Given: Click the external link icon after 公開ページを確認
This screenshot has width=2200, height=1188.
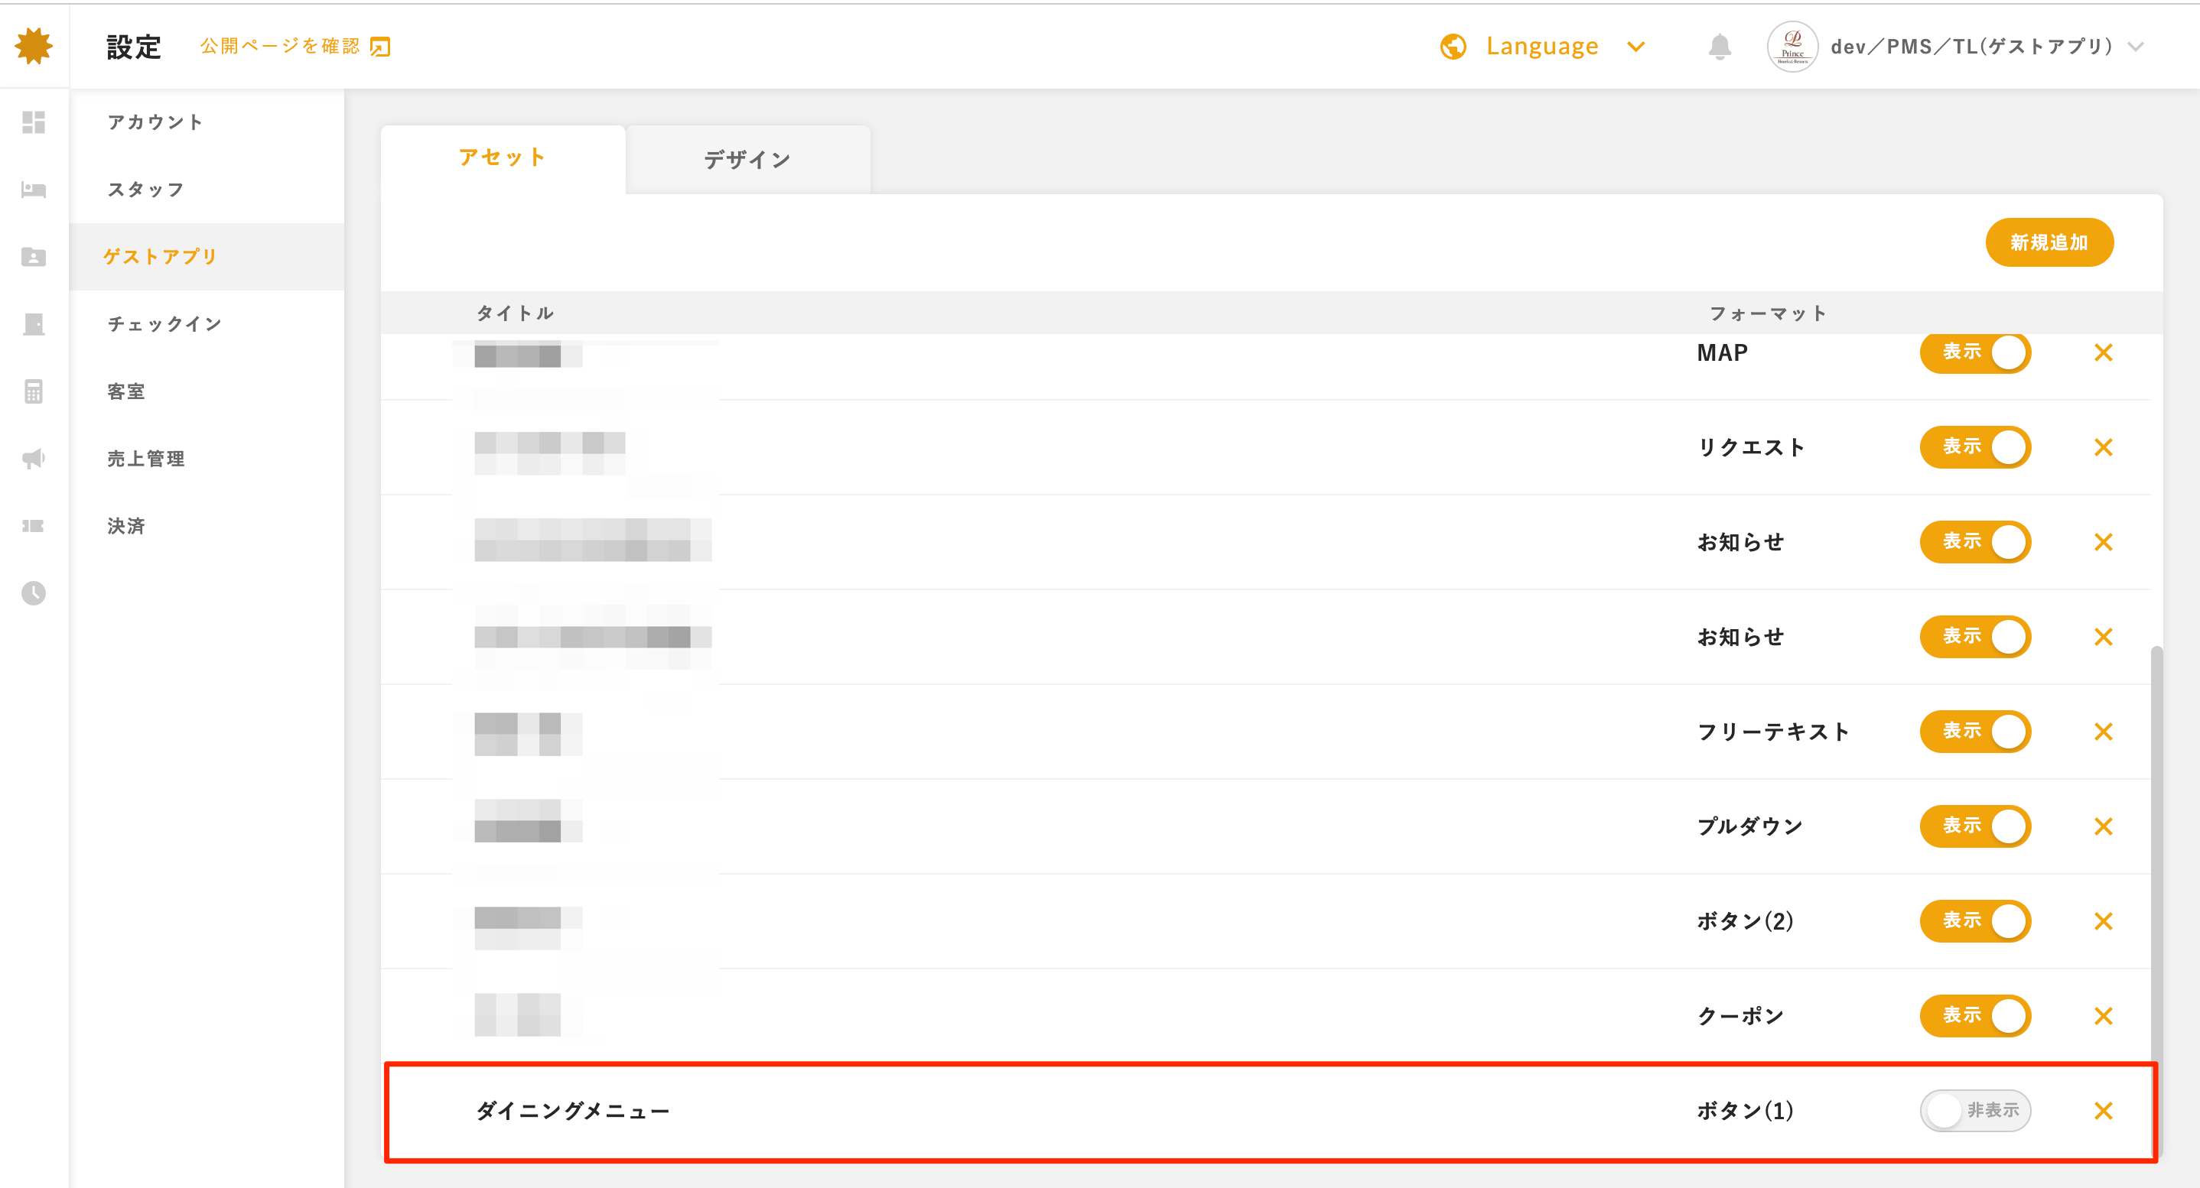Looking at the screenshot, I should tap(380, 47).
